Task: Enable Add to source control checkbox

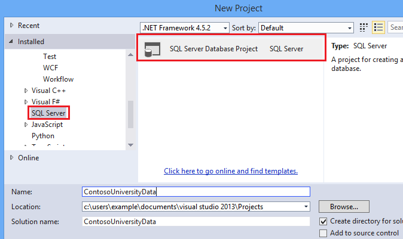Action: (x=323, y=233)
